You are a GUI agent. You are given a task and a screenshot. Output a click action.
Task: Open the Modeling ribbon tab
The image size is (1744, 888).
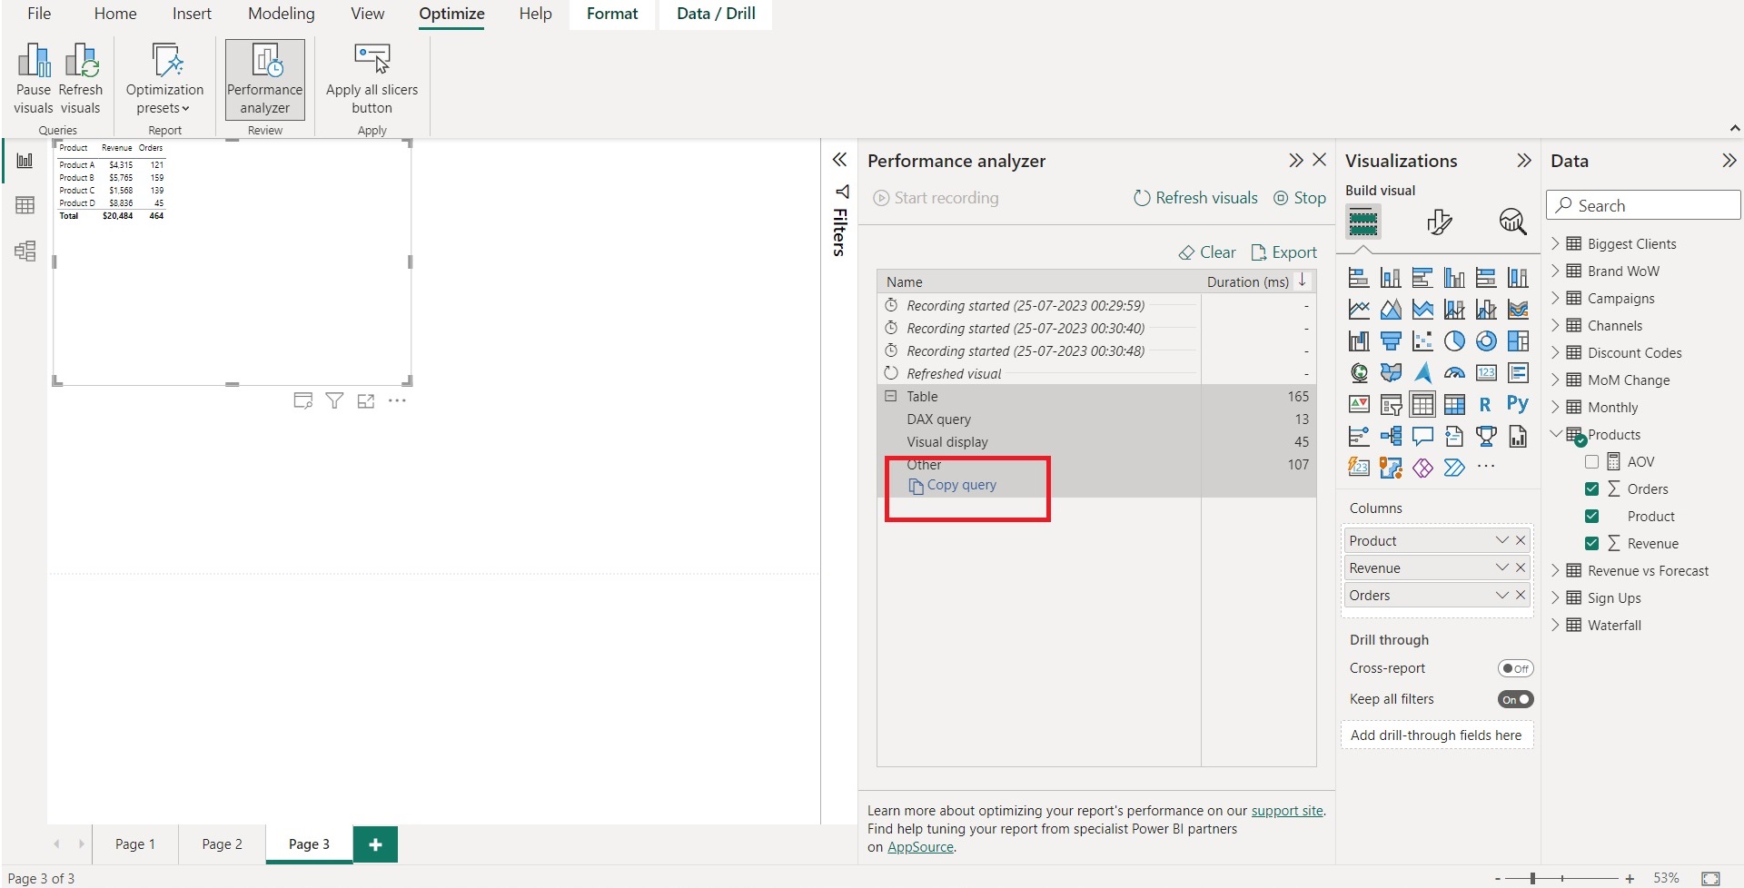[281, 14]
